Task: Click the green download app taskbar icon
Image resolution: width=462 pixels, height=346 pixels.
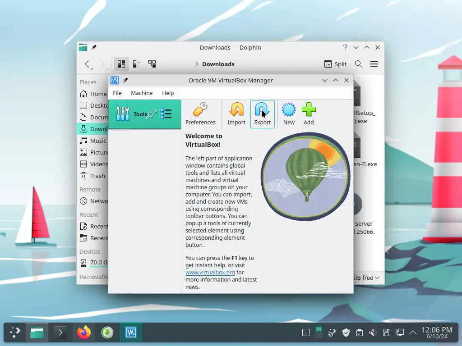Action: (x=107, y=332)
